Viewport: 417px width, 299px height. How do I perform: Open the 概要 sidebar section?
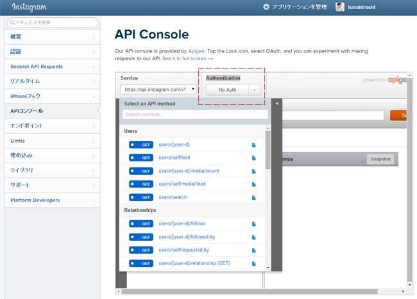53,37
